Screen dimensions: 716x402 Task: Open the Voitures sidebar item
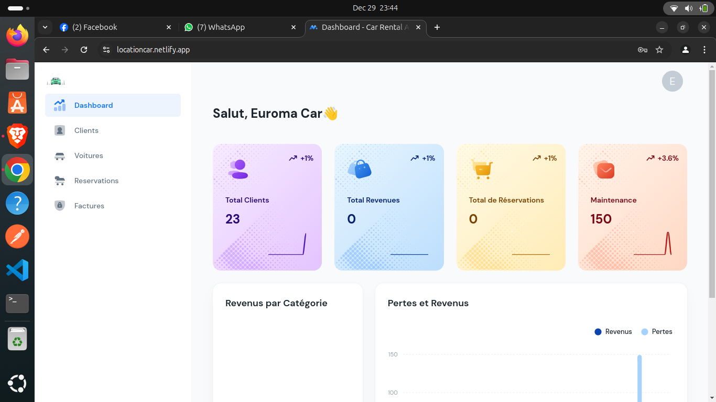pyautogui.click(x=113, y=155)
